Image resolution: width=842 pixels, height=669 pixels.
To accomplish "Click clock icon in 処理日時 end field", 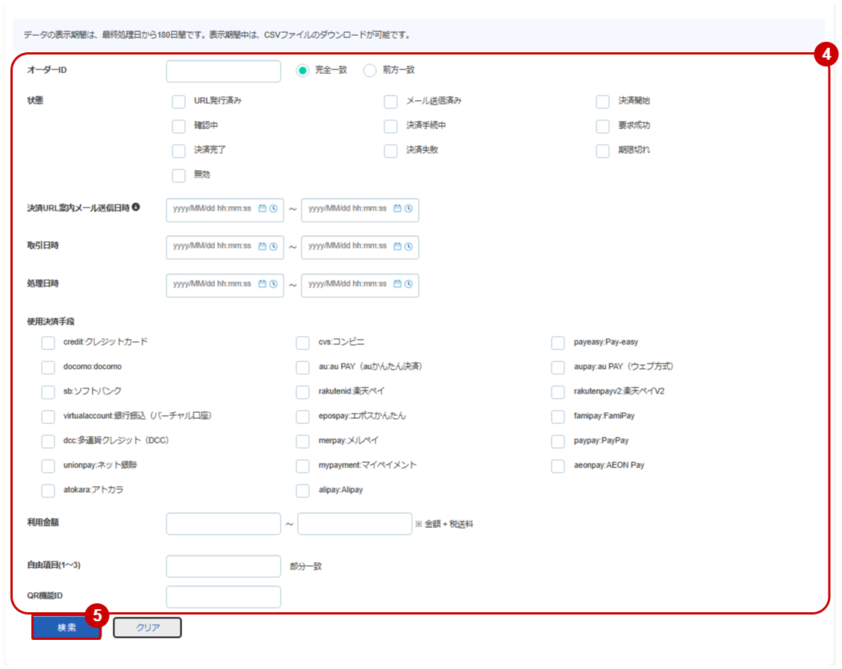I will 408,284.
